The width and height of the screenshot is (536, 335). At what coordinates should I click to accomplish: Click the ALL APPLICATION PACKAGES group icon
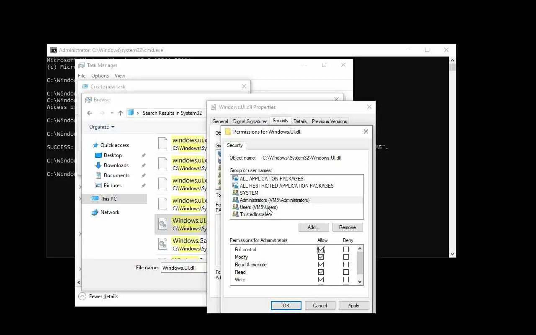(235, 179)
